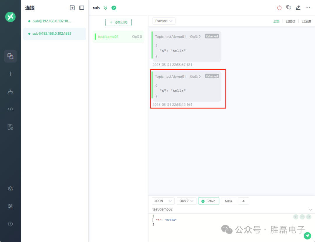Open the Log page icon

(x=10, y=127)
